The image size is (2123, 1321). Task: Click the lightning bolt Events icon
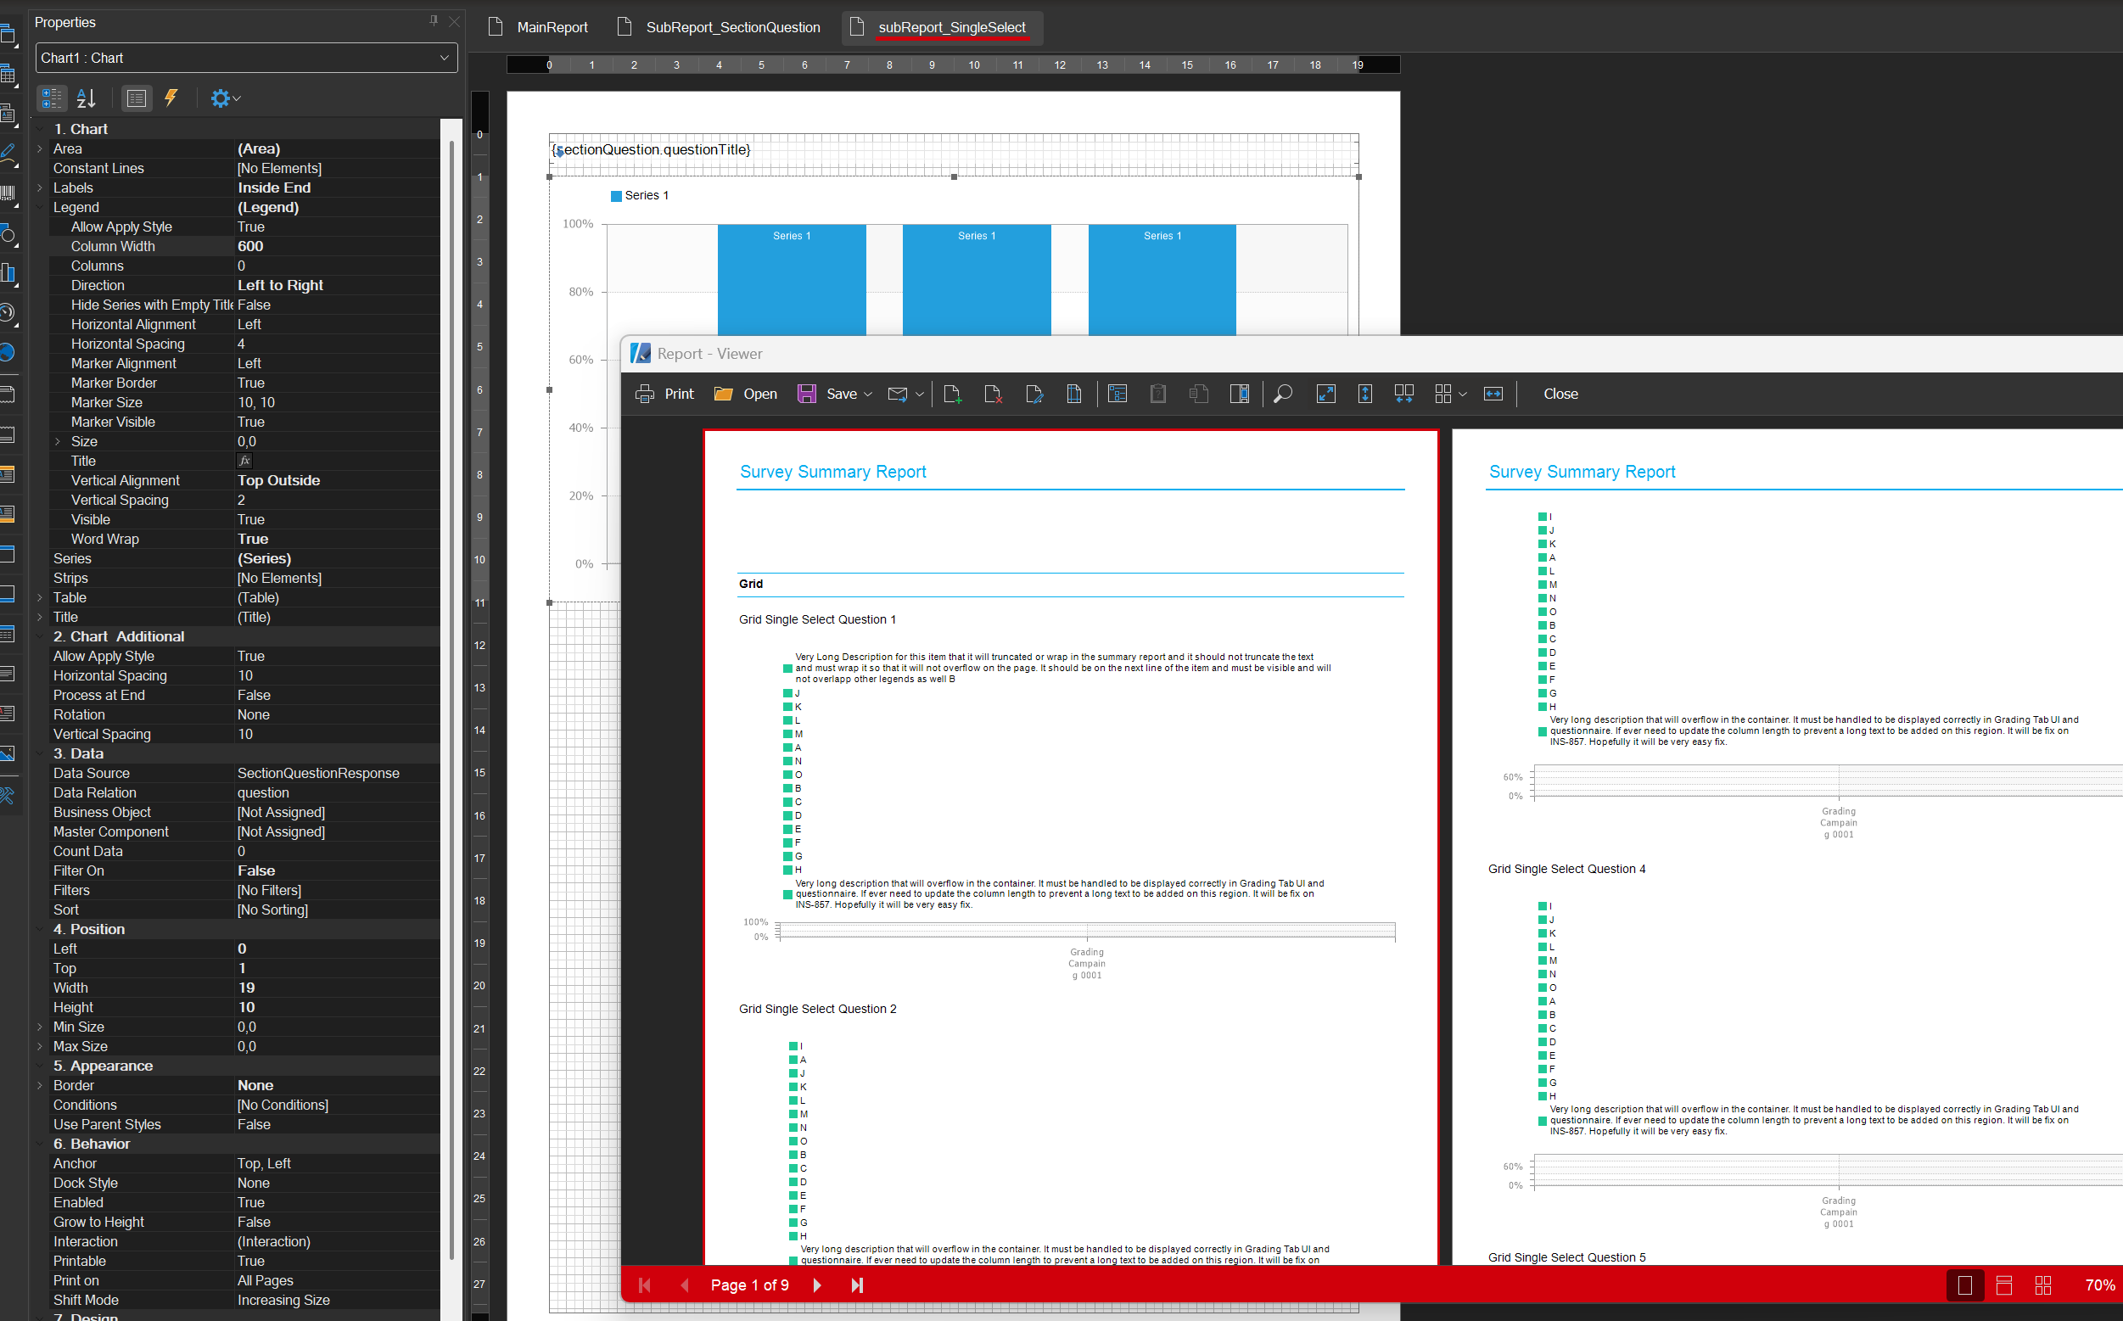171,98
